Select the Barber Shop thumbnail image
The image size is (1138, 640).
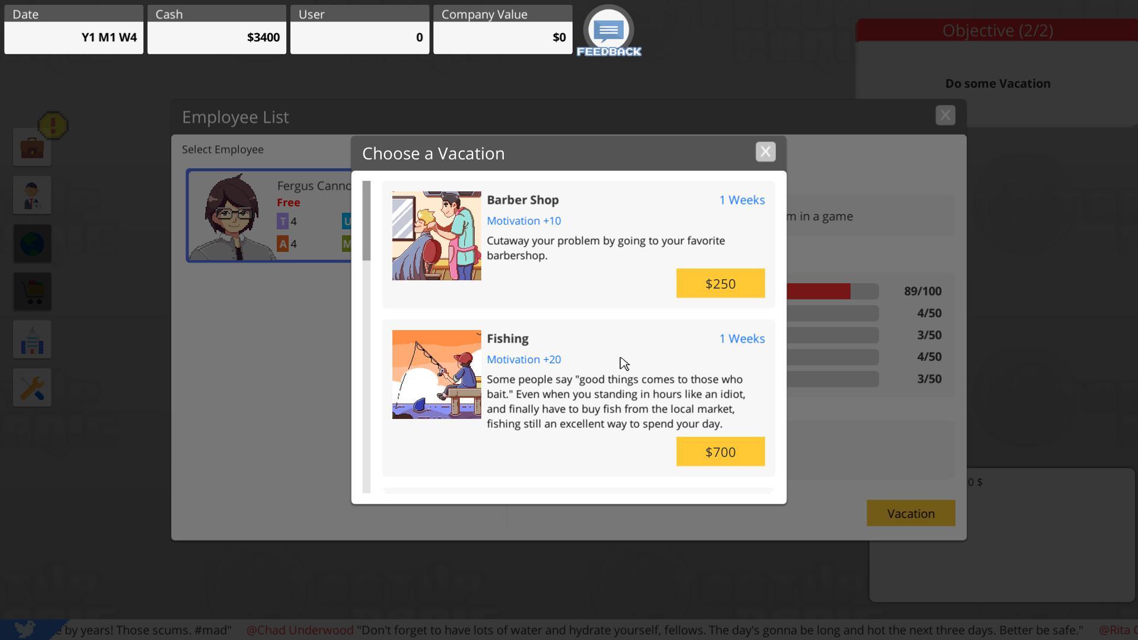point(436,235)
